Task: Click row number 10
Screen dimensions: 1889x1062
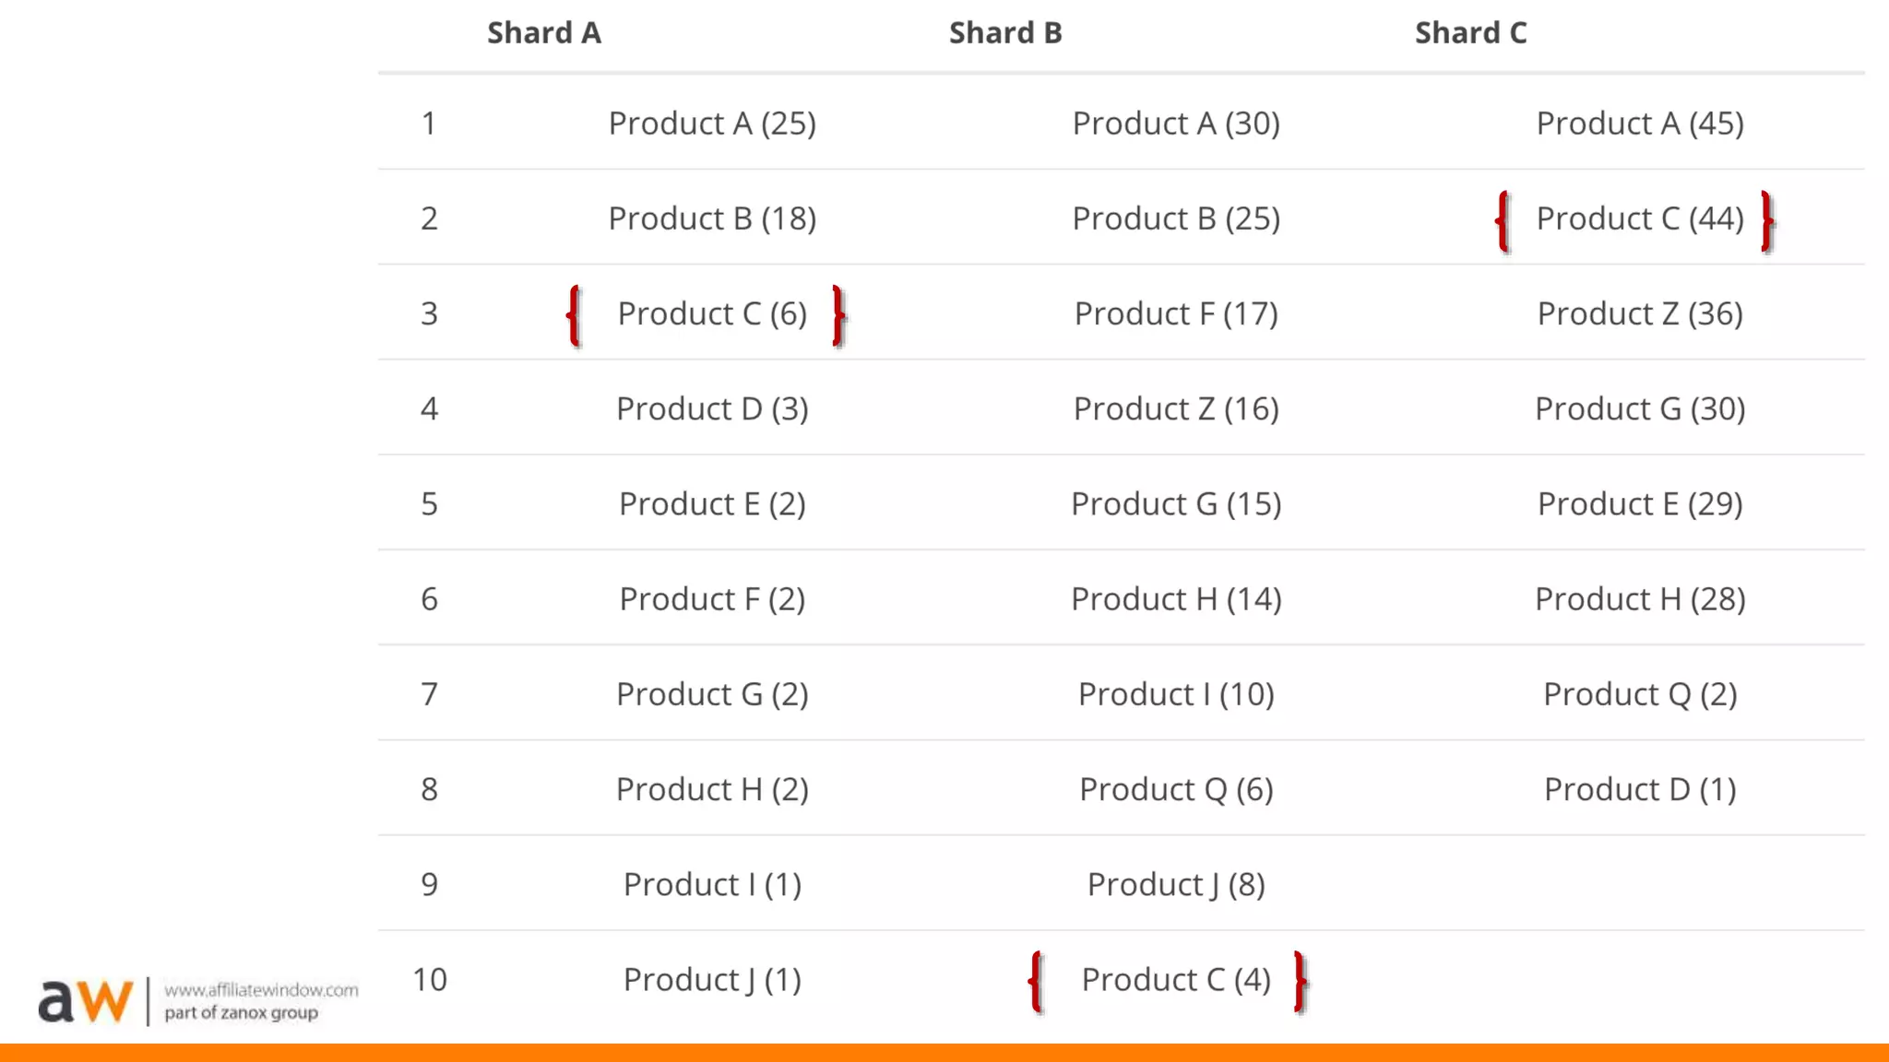Action: [x=429, y=980]
